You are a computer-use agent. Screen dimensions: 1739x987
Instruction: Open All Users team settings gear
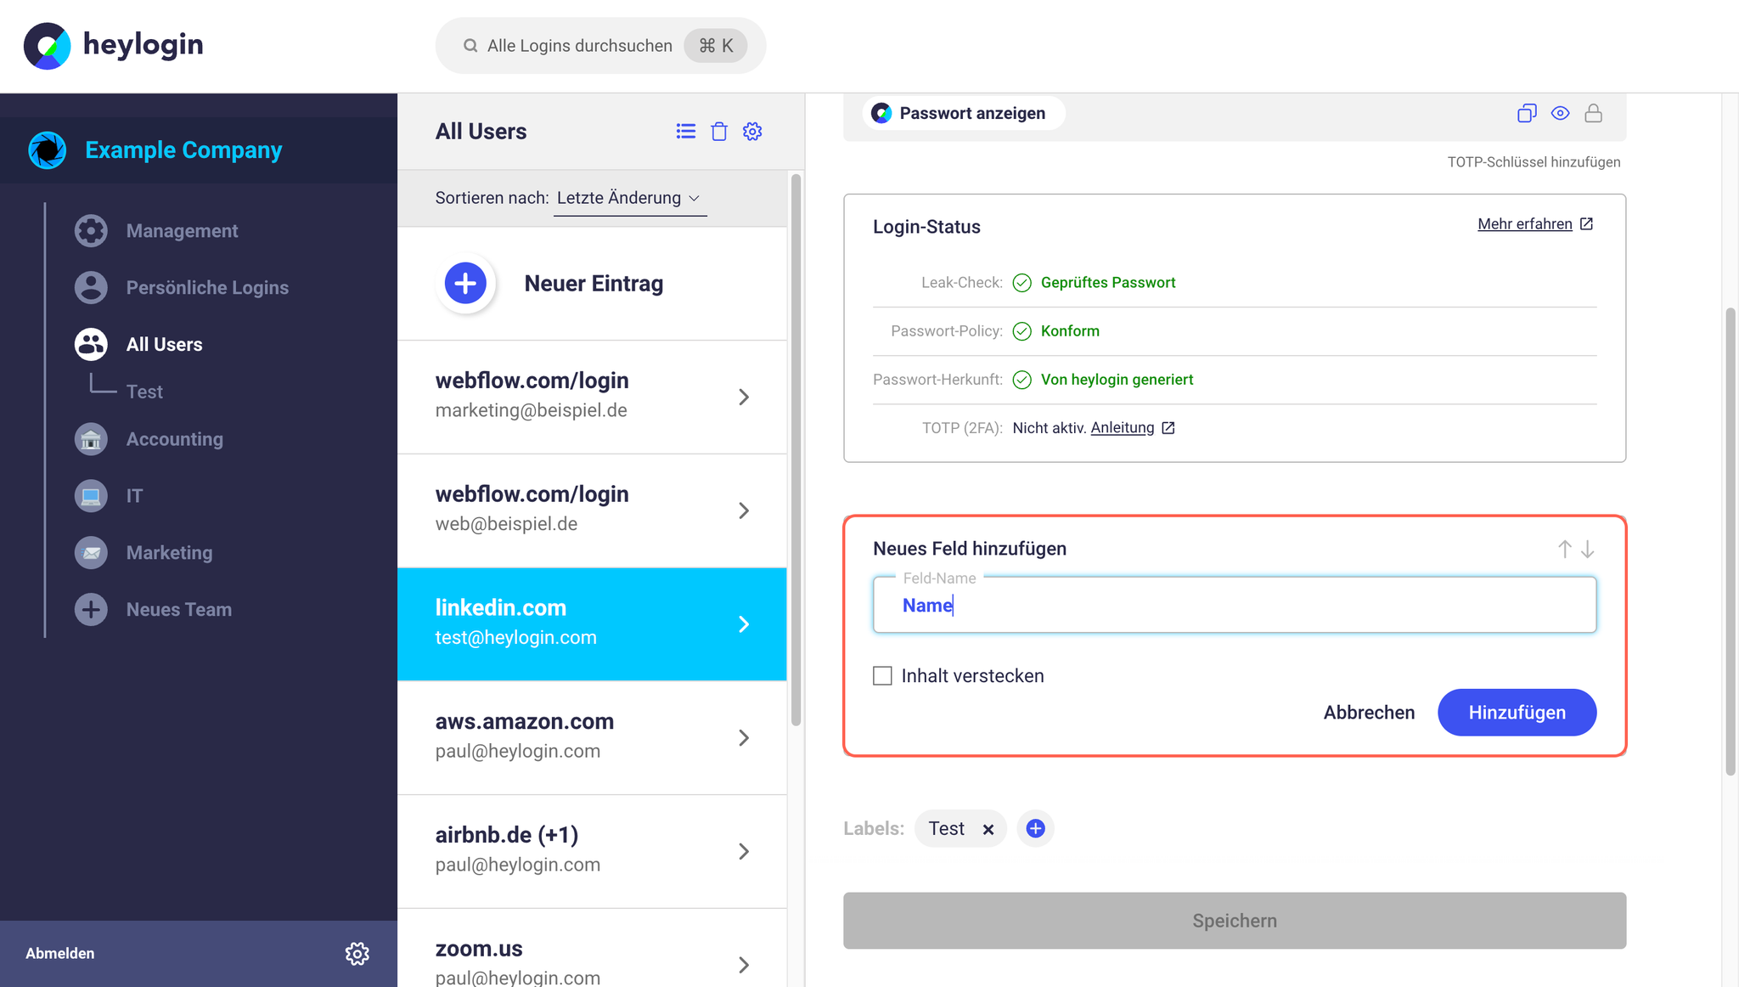coord(752,132)
